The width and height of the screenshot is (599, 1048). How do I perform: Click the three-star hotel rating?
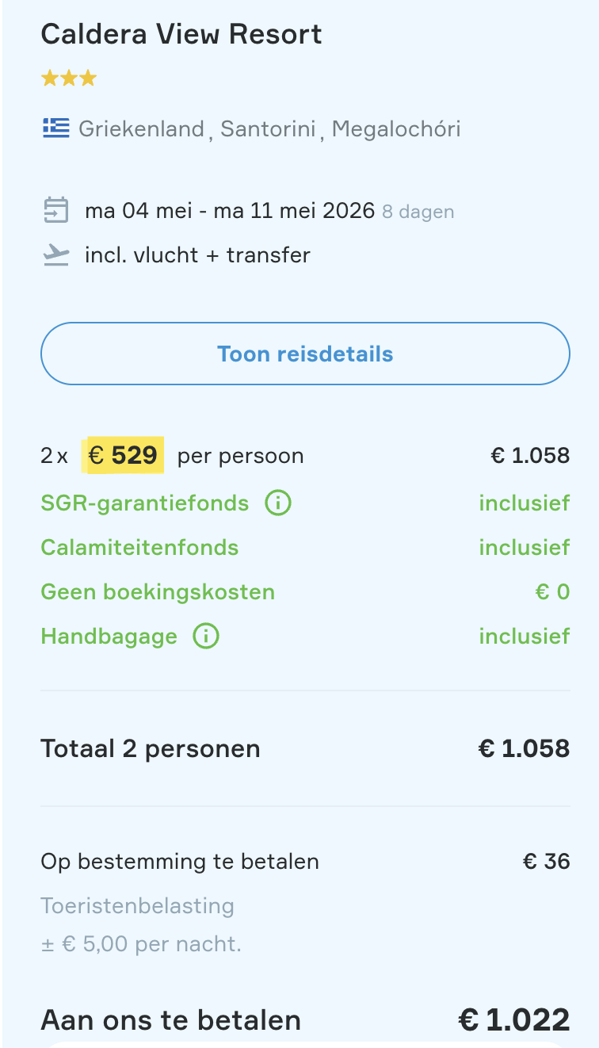point(68,78)
